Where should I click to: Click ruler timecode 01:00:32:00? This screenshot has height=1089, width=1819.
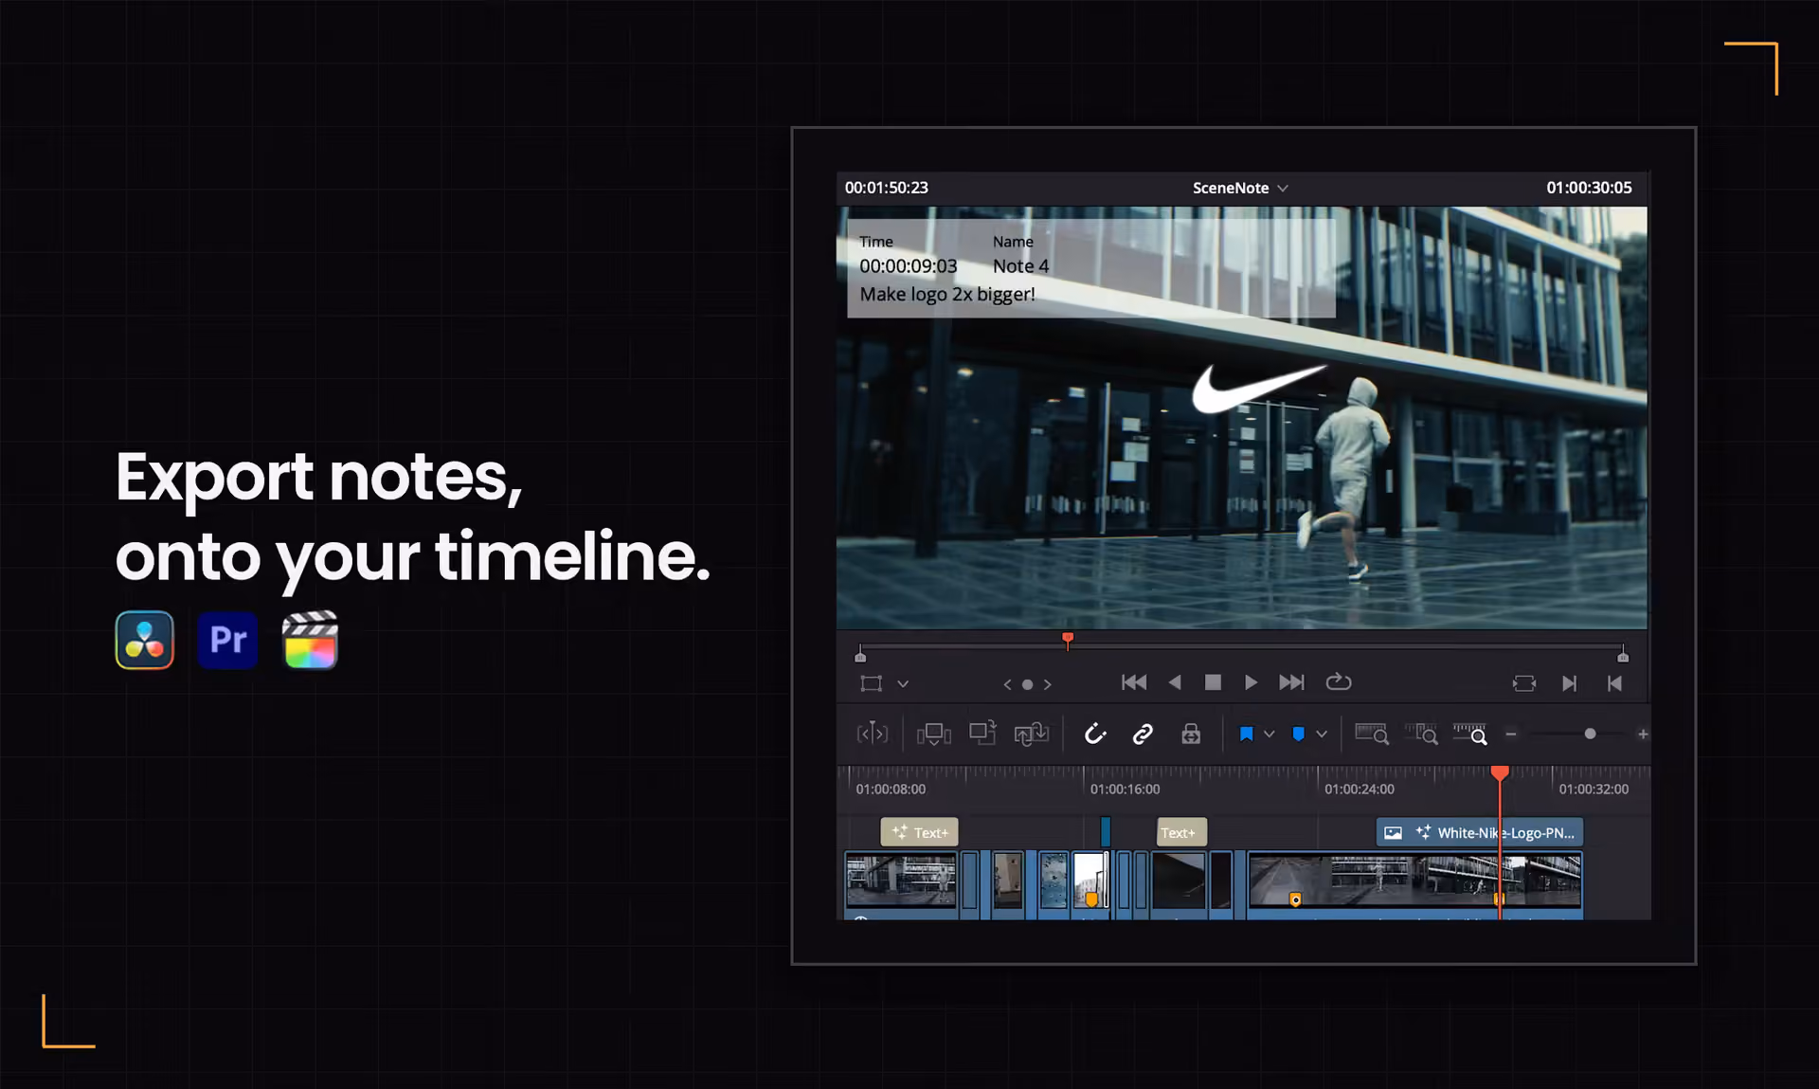1594,789
